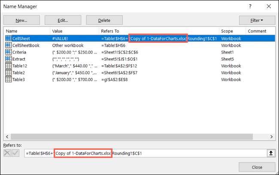
Task: Collapse dialog with the range selector arrow
Action: pyautogui.click(x=271, y=153)
